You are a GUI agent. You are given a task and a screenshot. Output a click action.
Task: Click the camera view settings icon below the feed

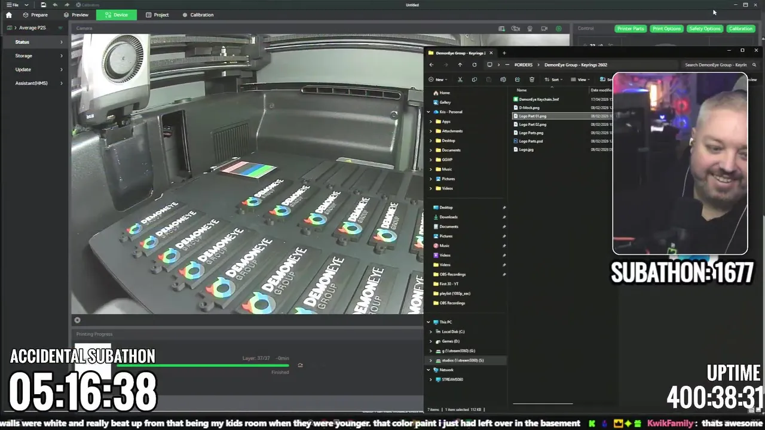pyautogui.click(x=77, y=321)
